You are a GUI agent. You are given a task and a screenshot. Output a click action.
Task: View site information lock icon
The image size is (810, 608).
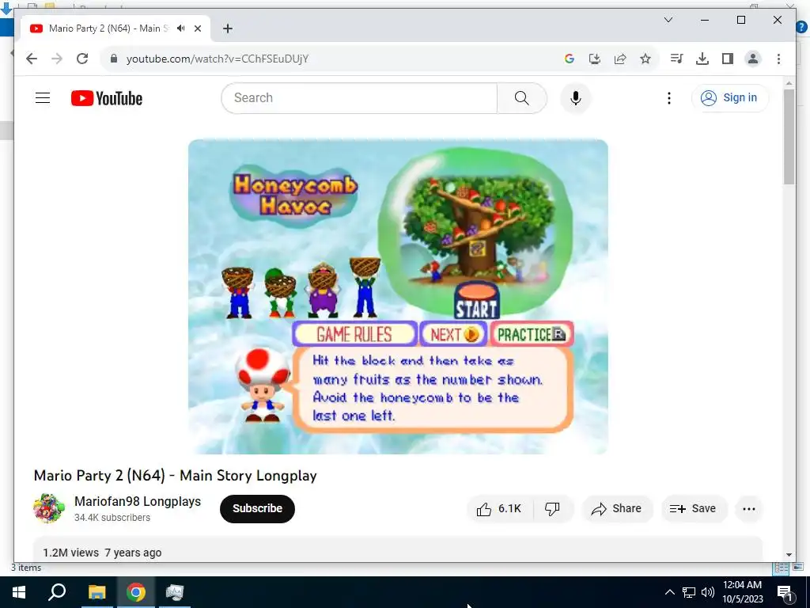[114, 59]
